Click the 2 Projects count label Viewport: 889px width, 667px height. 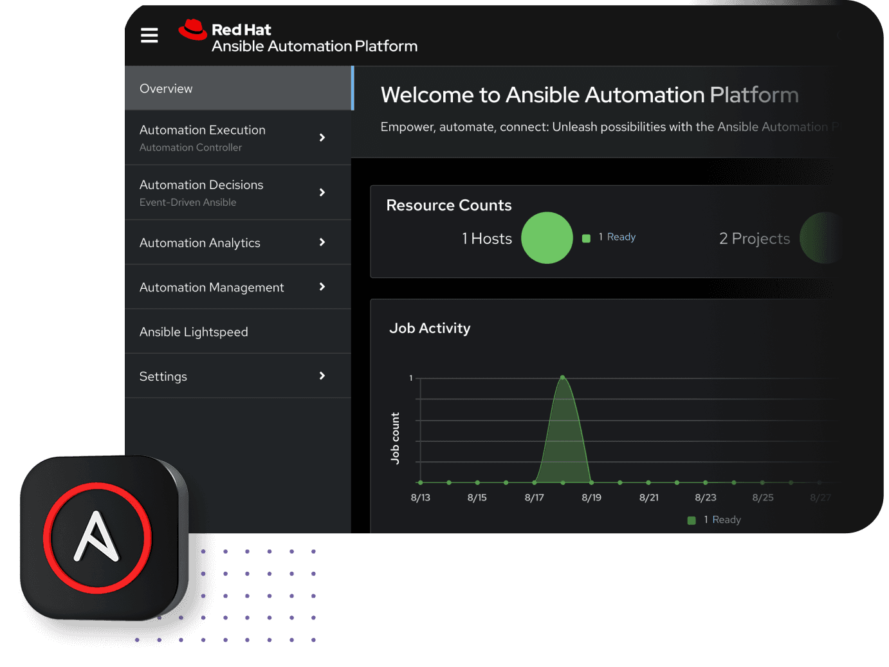pos(755,239)
